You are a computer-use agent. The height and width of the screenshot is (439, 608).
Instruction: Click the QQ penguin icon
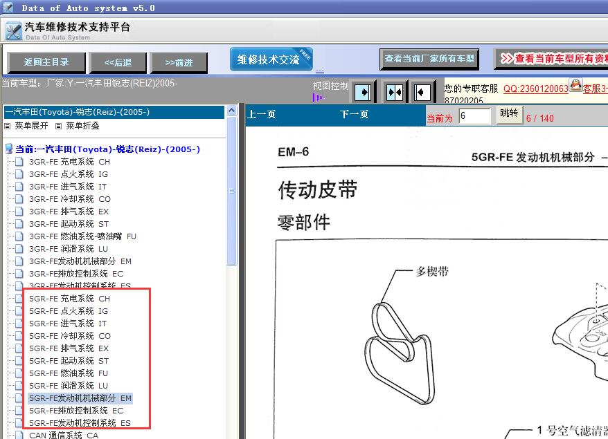point(576,85)
